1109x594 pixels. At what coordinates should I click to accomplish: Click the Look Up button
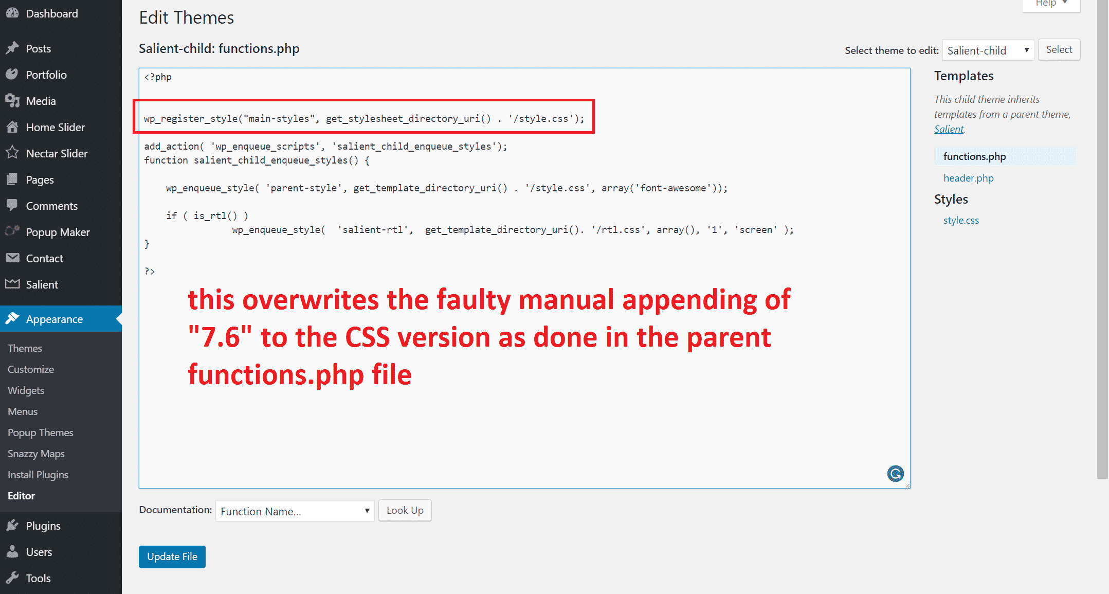(405, 511)
